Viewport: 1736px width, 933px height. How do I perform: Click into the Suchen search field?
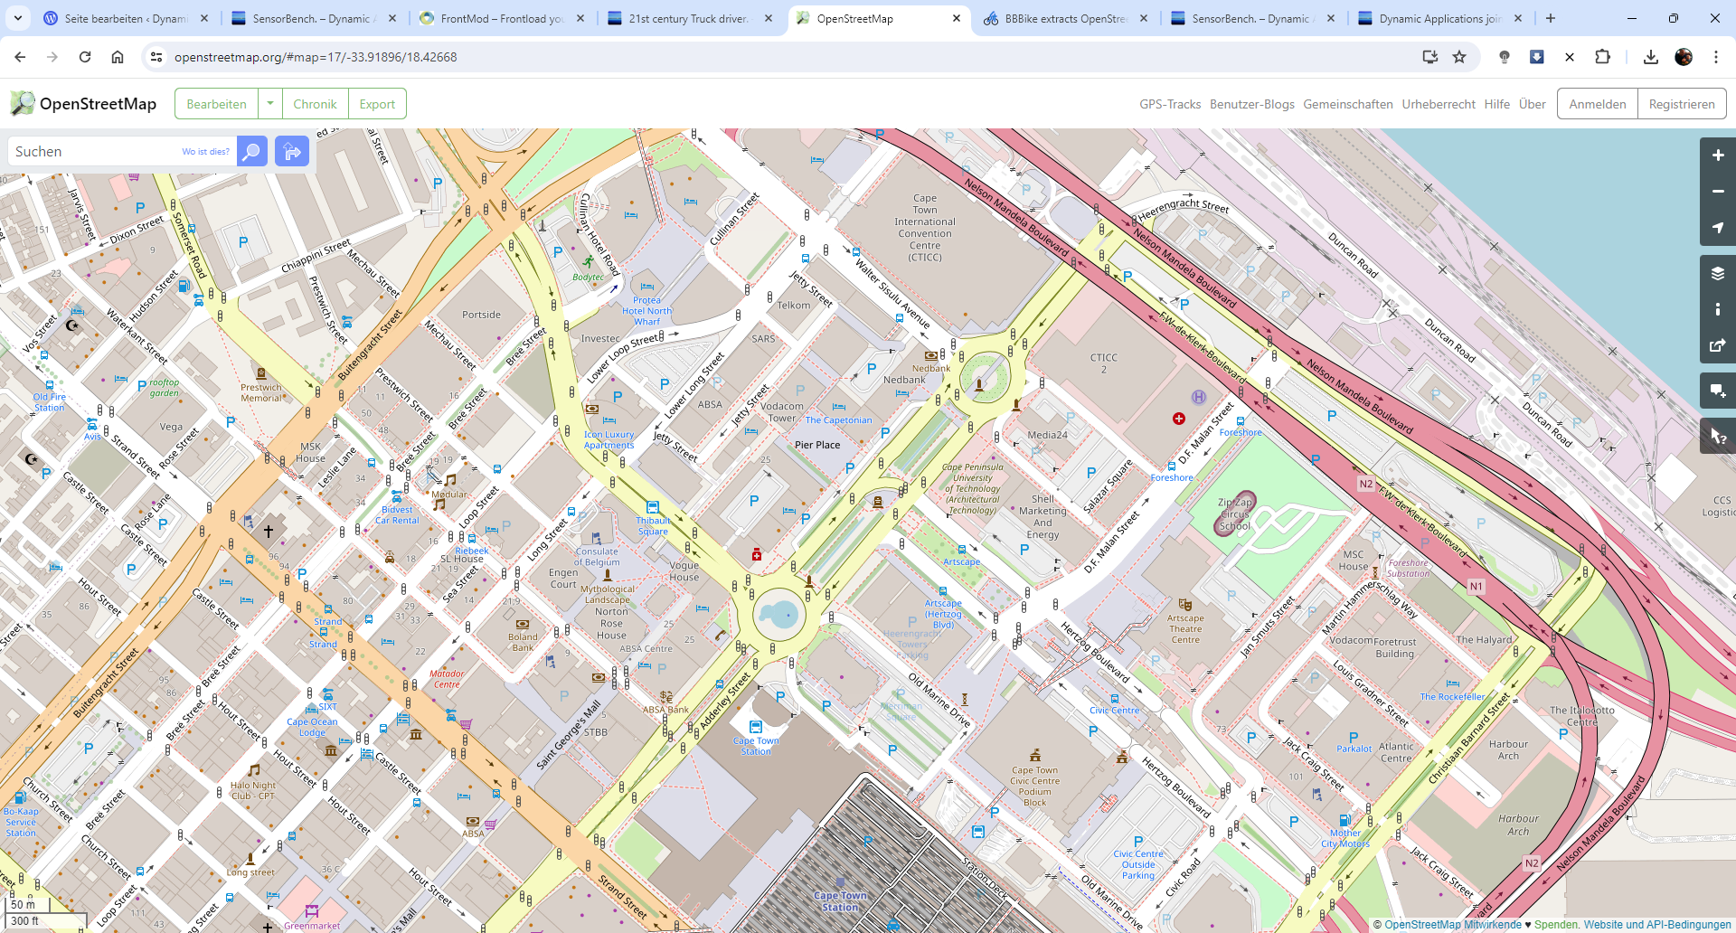(x=99, y=151)
